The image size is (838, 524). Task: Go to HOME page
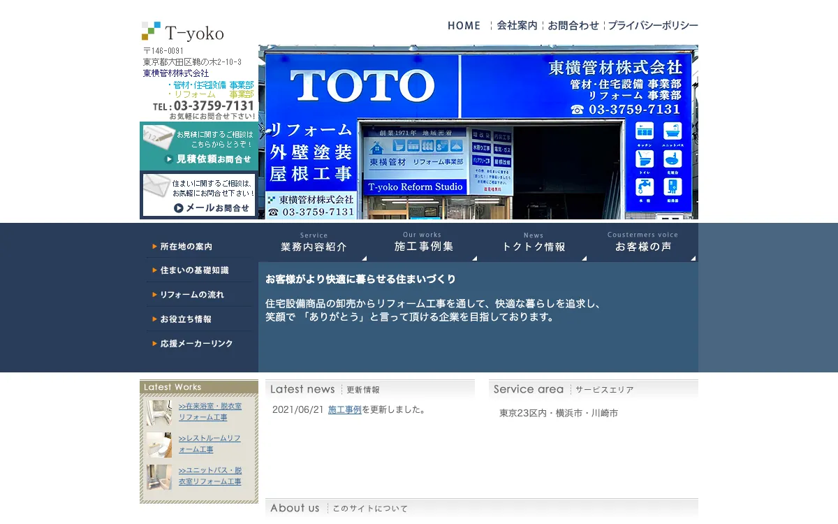464,26
